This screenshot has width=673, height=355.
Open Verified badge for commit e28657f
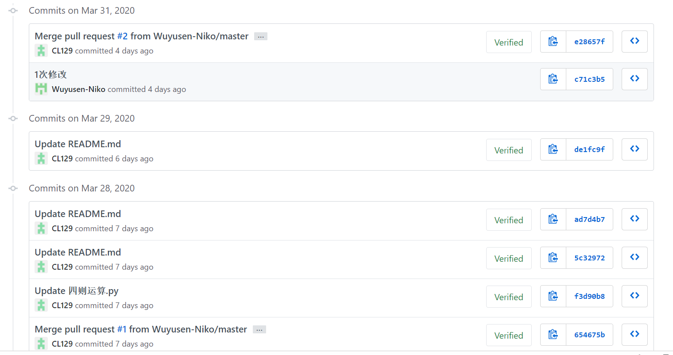tap(509, 42)
